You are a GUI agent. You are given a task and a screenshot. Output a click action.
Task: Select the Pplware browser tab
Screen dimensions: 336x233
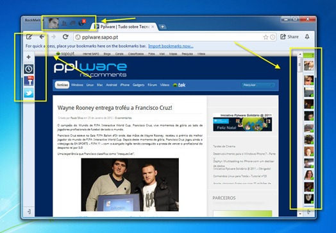[x=125, y=27]
